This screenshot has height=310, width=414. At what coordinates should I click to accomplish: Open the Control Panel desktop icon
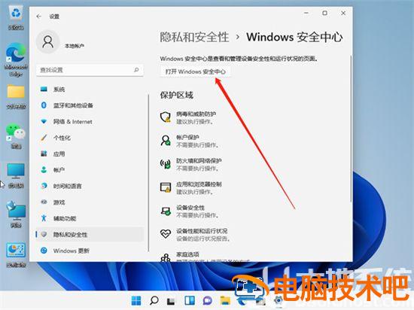click(x=16, y=255)
